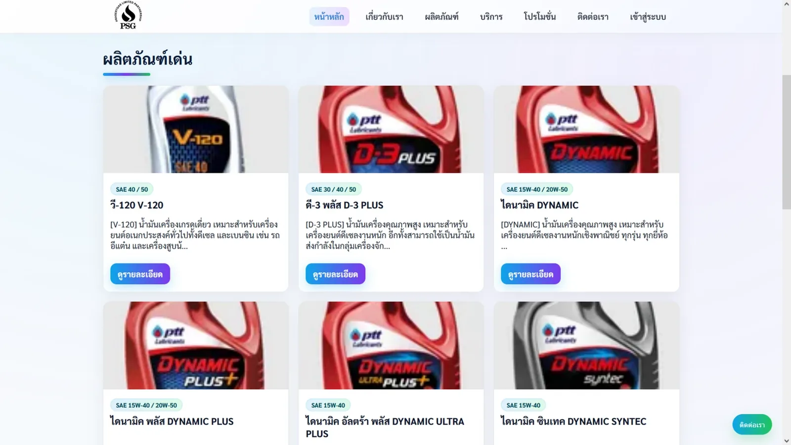
Task: Select the red DYNAMIC bottle image
Action: 586,130
